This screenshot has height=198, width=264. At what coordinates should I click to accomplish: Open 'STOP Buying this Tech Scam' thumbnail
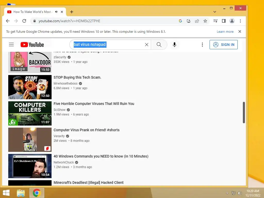pyautogui.click(x=30, y=87)
